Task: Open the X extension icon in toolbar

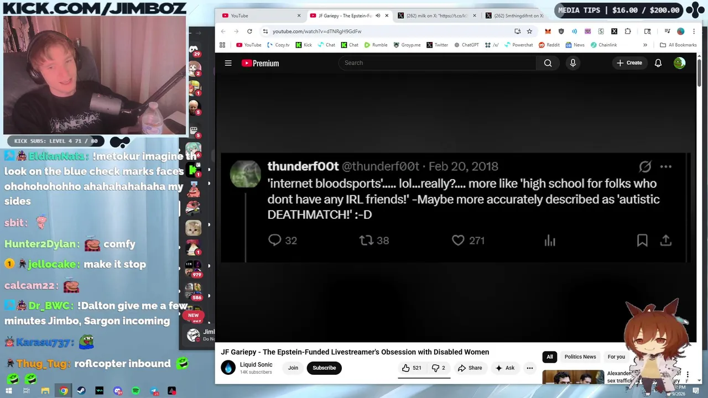Action: coord(614,32)
